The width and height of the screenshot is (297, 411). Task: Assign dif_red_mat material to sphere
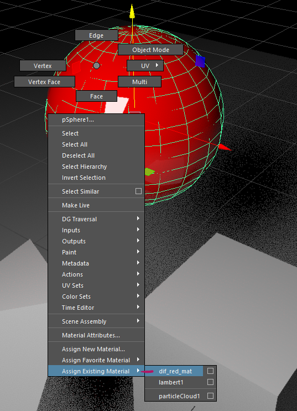point(175,371)
